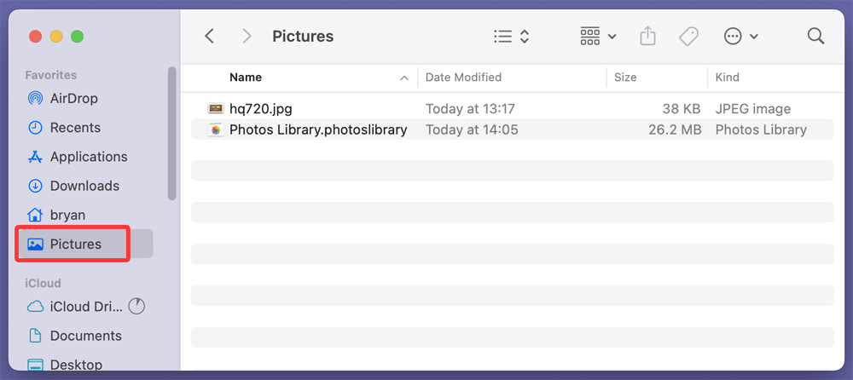Click the iCloud section heading

(43, 283)
